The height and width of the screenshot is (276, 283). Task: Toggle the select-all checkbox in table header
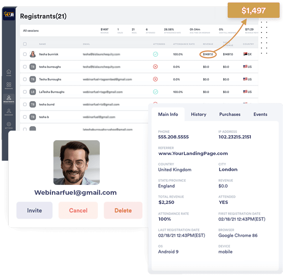[x=25, y=44]
